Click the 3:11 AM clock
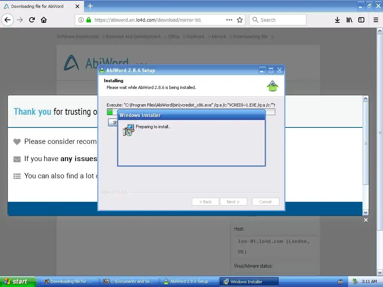 point(369,281)
